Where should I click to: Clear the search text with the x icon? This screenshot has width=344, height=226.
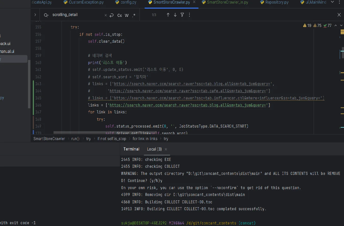(106, 15)
